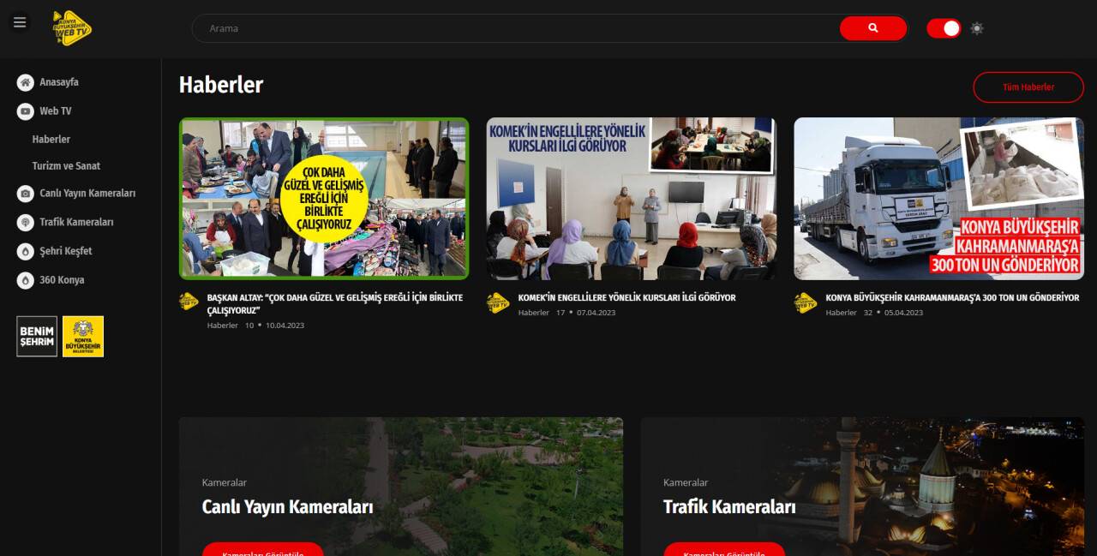Open the KOMEK engellilere kursları news thumbnail

[631, 198]
